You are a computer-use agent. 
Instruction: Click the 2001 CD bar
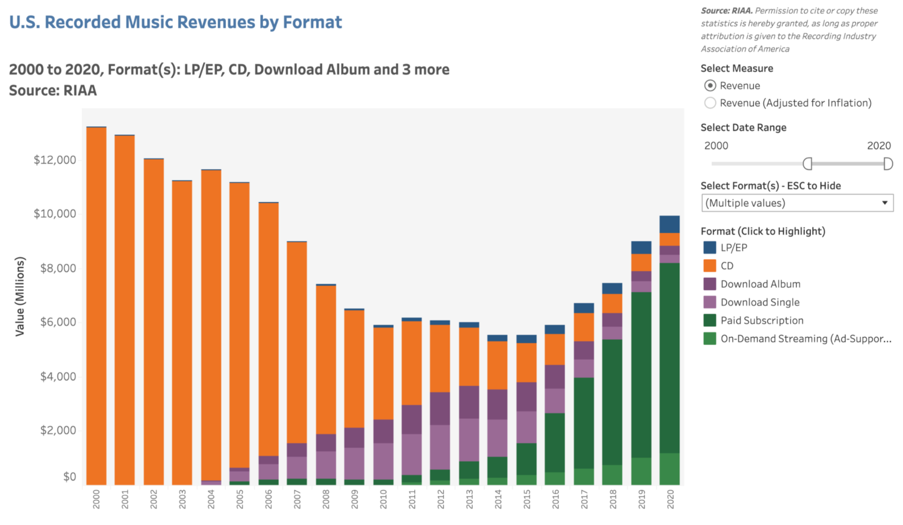[125, 310]
